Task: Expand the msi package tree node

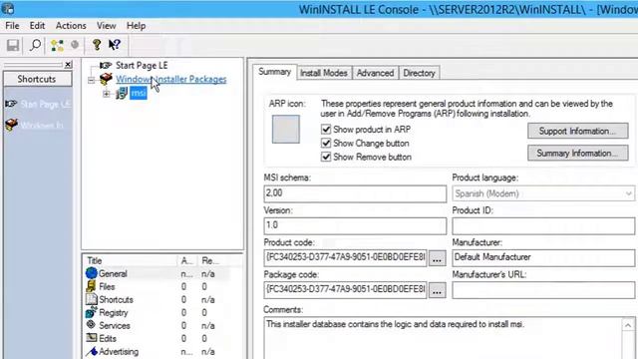Action: point(107,94)
